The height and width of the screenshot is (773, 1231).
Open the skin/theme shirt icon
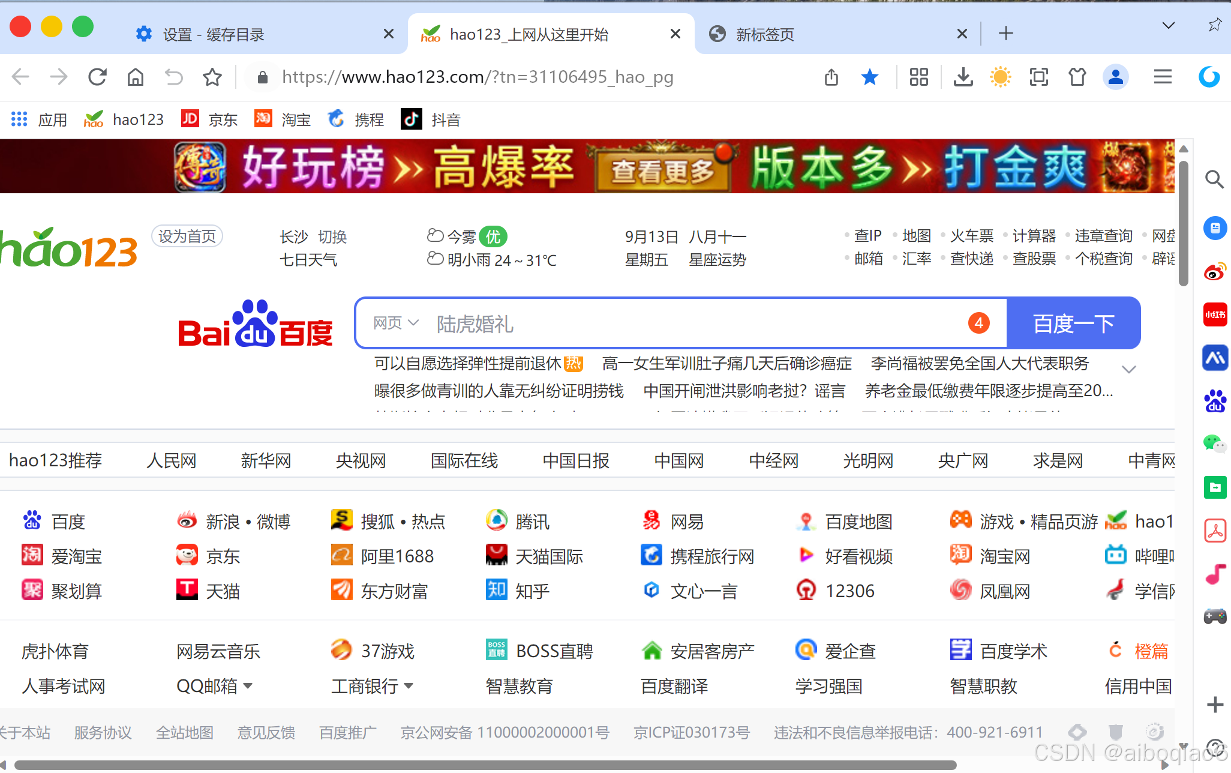click(1077, 77)
